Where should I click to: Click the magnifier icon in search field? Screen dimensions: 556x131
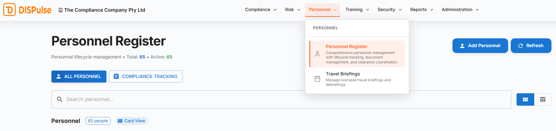60,99
